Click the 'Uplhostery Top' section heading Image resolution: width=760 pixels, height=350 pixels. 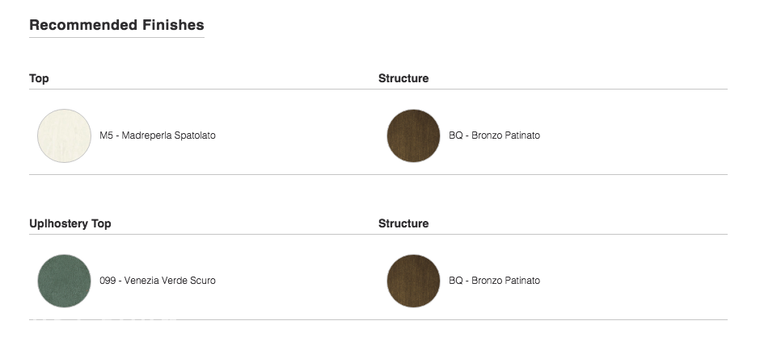70,224
